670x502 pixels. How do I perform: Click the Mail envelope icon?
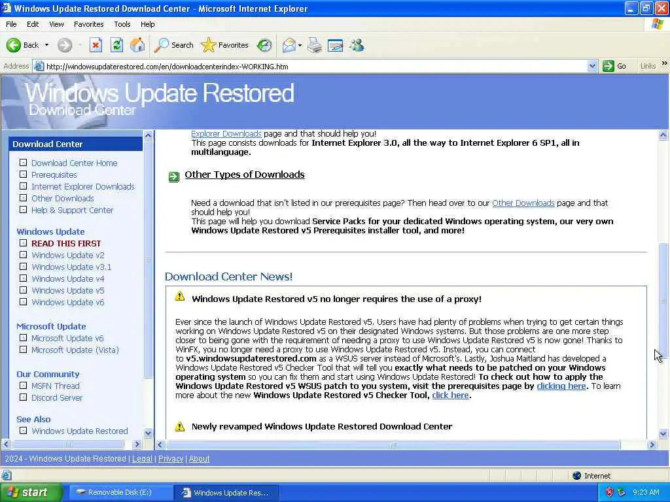pyautogui.click(x=289, y=45)
